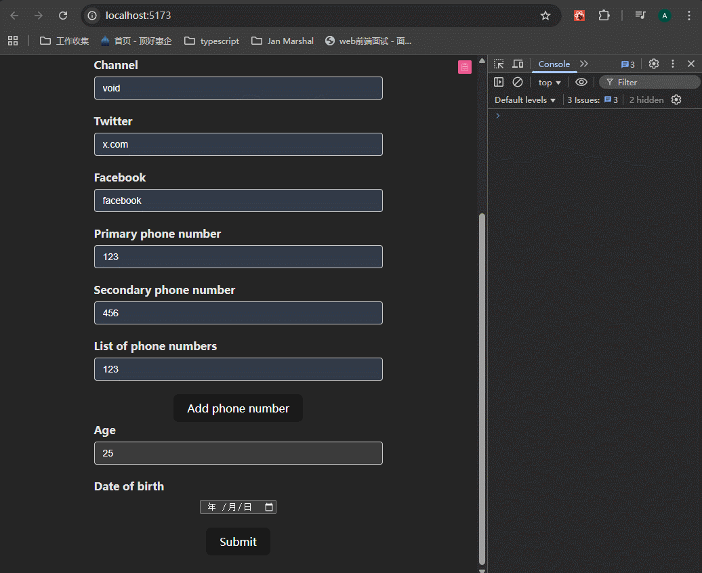Show more DevTools tabs via chevrons

point(584,64)
